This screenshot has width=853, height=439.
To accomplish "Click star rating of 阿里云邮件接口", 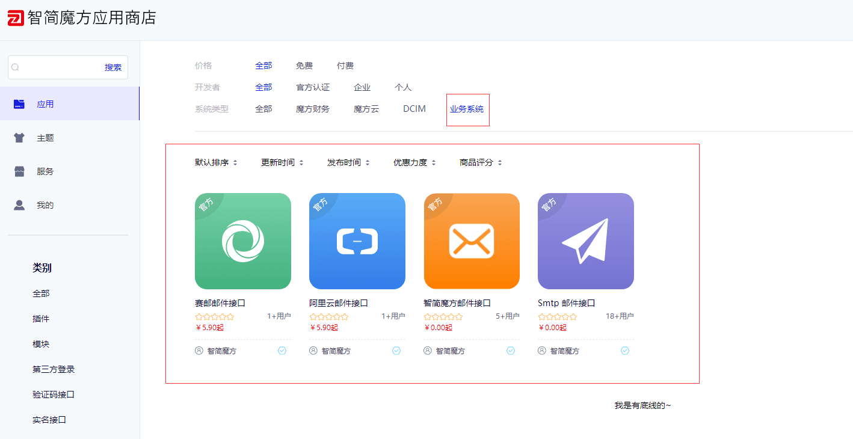I will click(329, 317).
